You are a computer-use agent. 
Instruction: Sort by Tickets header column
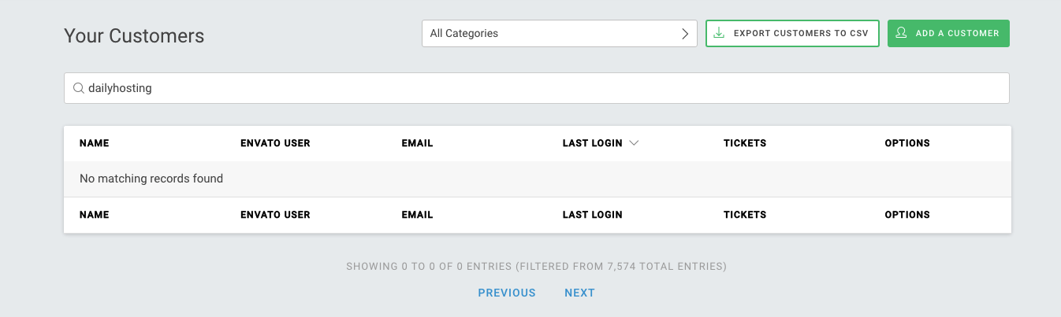click(745, 143)
